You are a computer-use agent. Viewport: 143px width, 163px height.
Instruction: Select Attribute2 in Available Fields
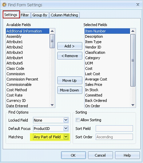(x=28, y=47)
